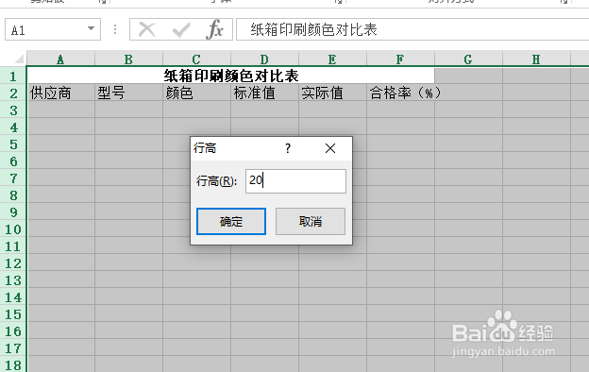Click the 实际值 cell
Image resolution: width=589 pixels, height=372 pixels.
coord(333,93)
